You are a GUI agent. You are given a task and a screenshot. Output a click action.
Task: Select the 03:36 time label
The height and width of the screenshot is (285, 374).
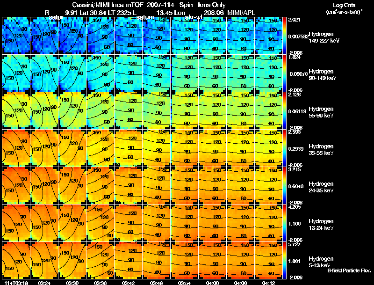[100, 283]
